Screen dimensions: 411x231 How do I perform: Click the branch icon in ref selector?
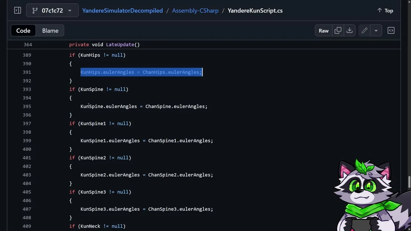pos(35,11)
